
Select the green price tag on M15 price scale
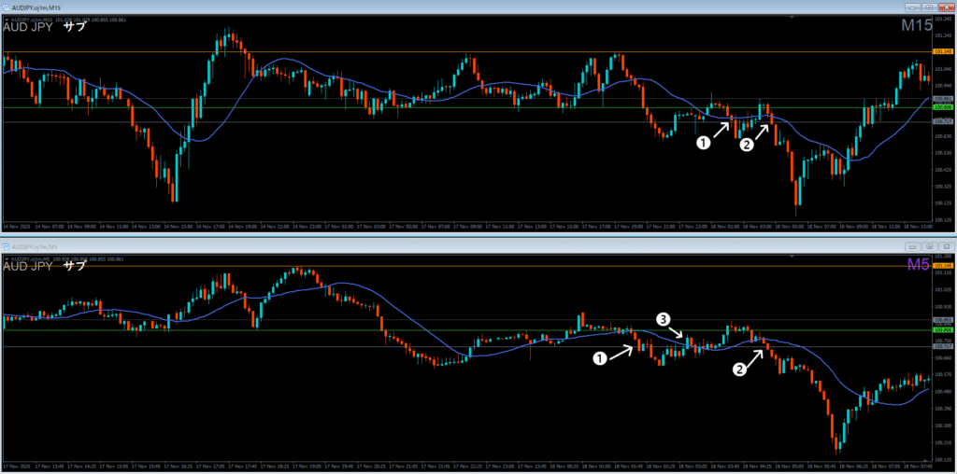point(944,107)
